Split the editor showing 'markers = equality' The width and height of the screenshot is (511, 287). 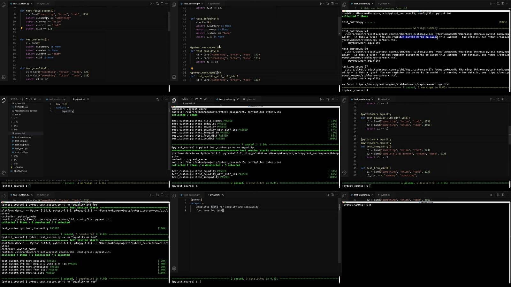coord(162,99)
